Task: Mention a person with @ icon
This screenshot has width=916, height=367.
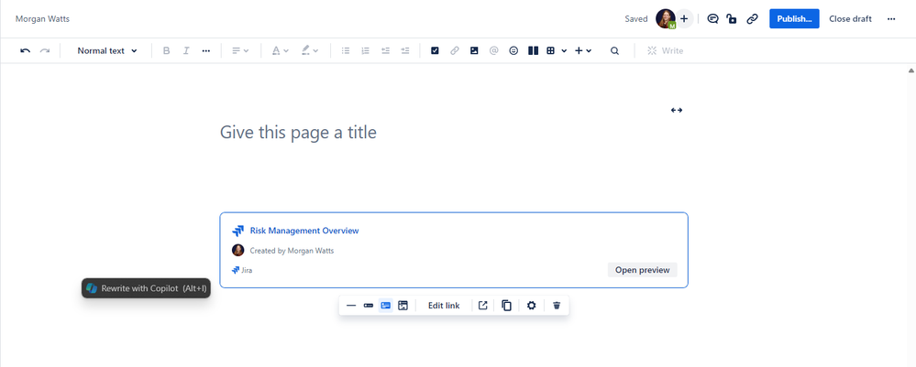Action: click(x=493, y=50)
